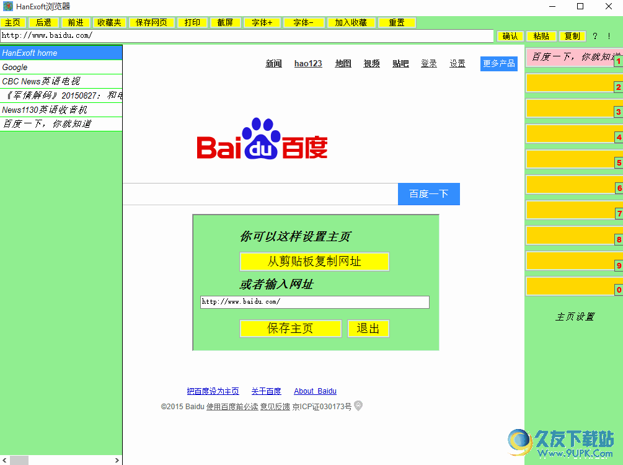
Task: Open the 设置 settings link
Action: pyautogui.click(x=457, y=64)
